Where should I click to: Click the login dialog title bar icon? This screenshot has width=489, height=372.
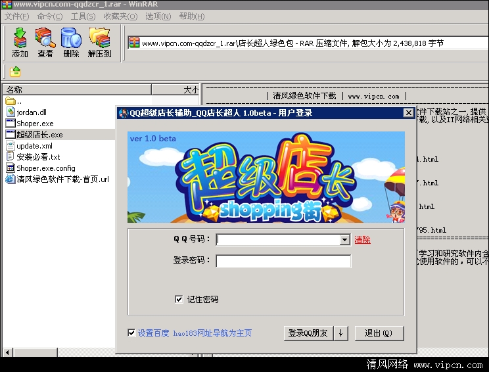124,113
